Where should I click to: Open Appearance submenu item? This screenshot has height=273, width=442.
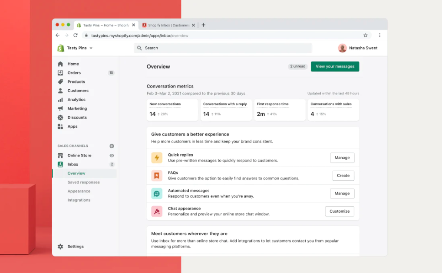(x=79, y=191)
